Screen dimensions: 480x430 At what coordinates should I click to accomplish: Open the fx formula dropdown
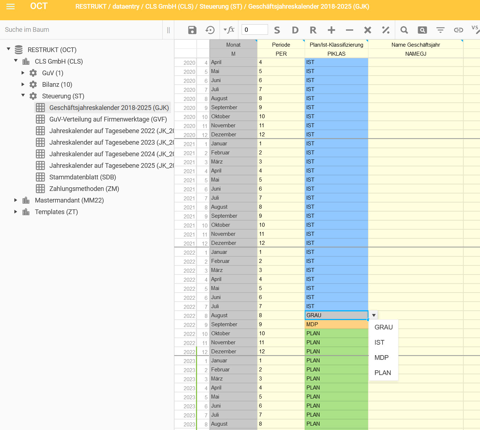coord(229,30)
